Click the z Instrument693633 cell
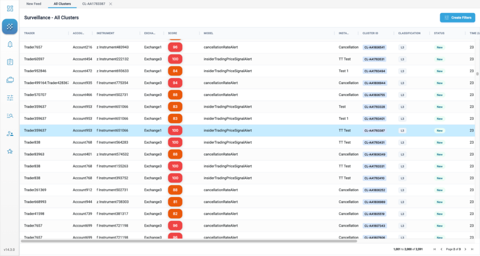 click(112, 71)
